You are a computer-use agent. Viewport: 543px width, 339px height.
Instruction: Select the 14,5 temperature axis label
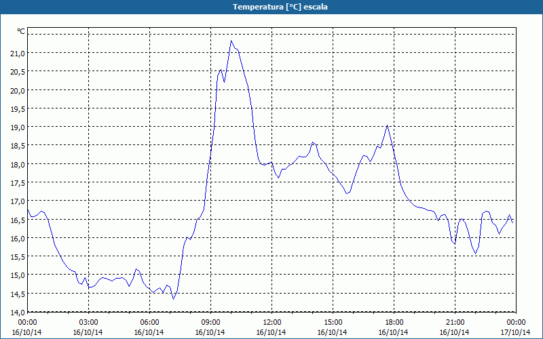tap(18, 294)
